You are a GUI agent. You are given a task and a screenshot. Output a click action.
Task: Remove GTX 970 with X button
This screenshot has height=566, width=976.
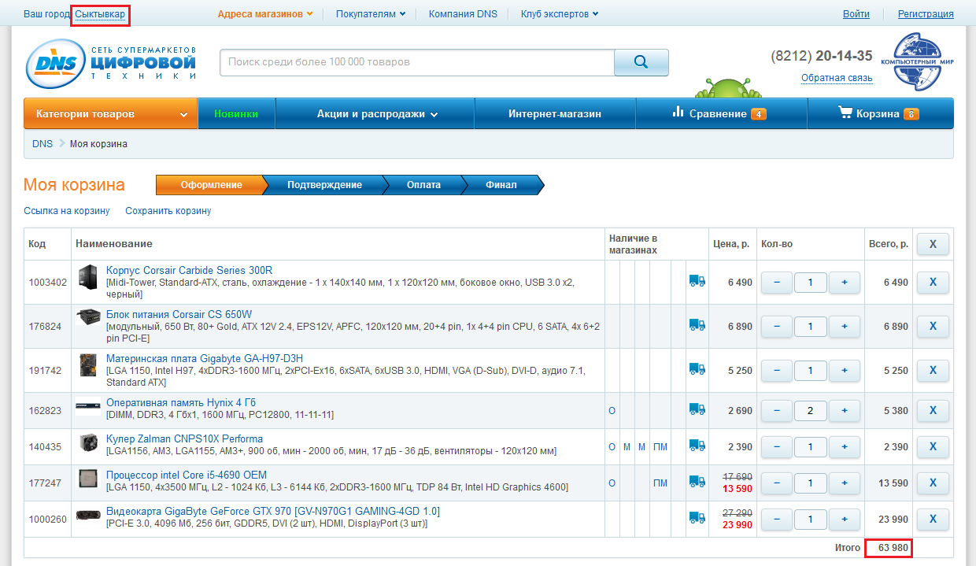point(933,519)
